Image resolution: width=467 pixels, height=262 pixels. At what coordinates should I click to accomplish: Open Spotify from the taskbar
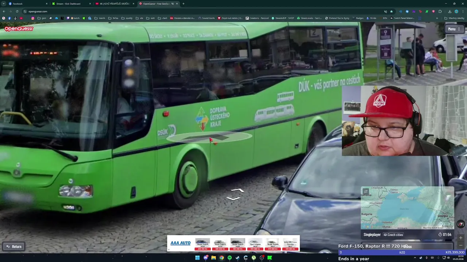(x=229, y=258)
